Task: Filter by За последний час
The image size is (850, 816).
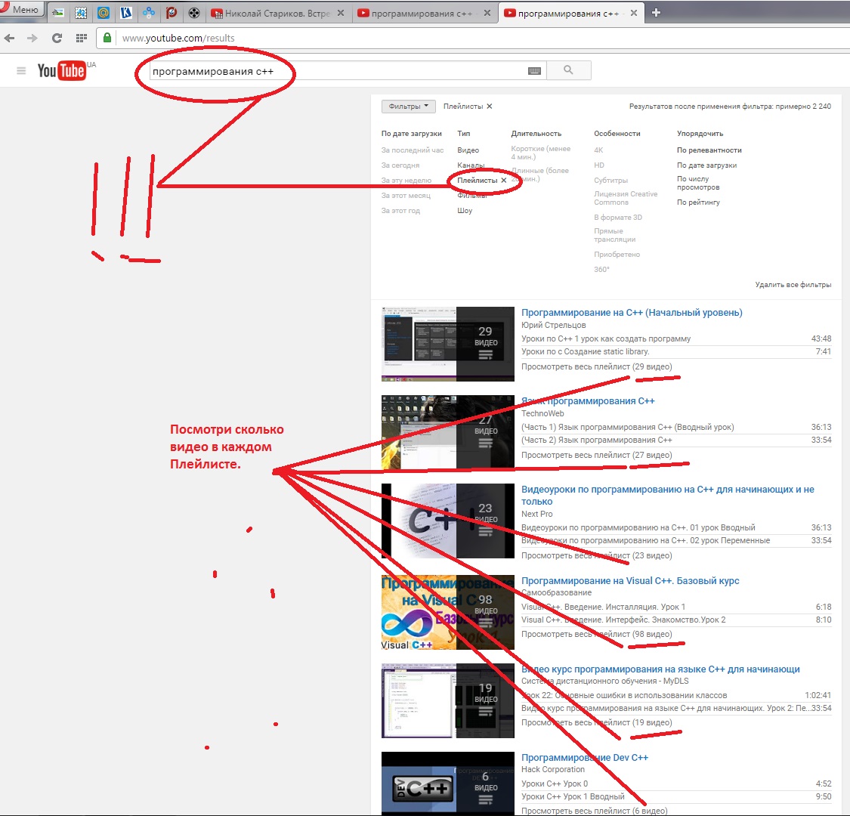Action: click(412, 150)
